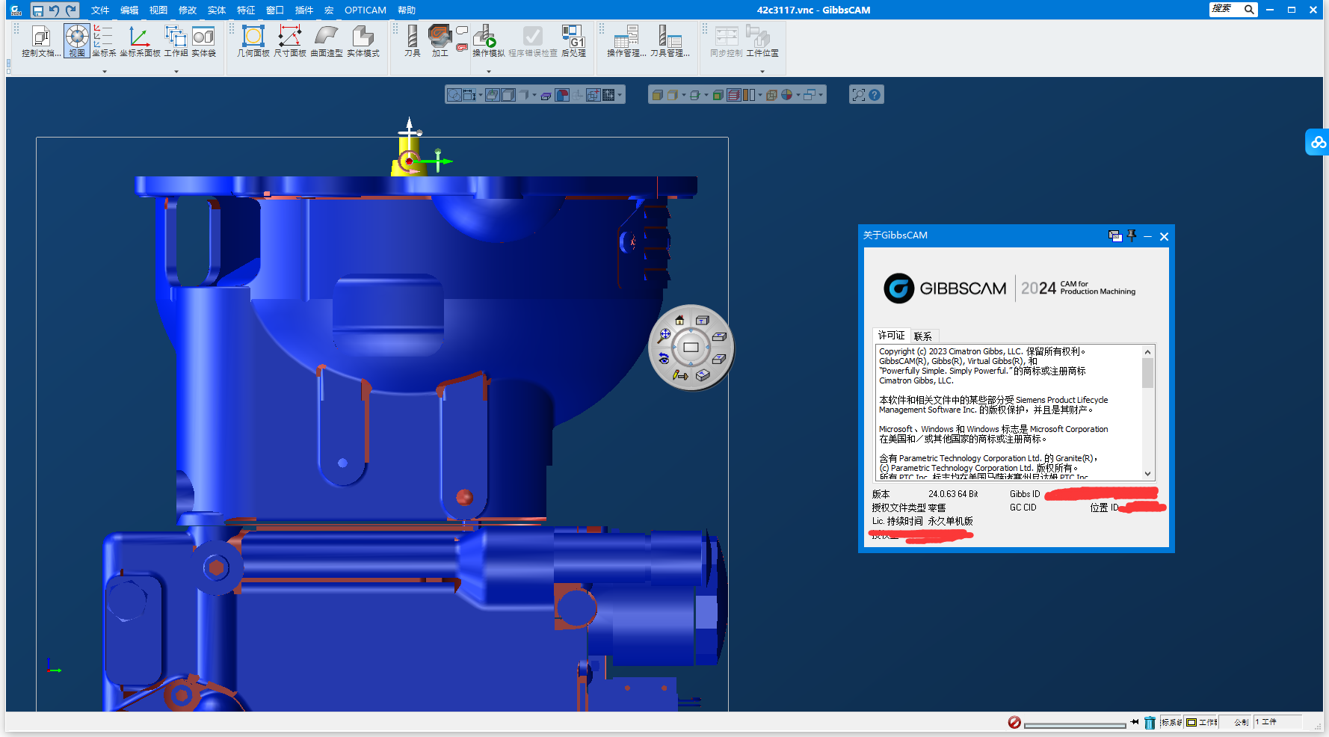1329x737 pixels.
Task: Toggle the face selection mode icon
Action: pyautogui.click(x=493, y=95)
